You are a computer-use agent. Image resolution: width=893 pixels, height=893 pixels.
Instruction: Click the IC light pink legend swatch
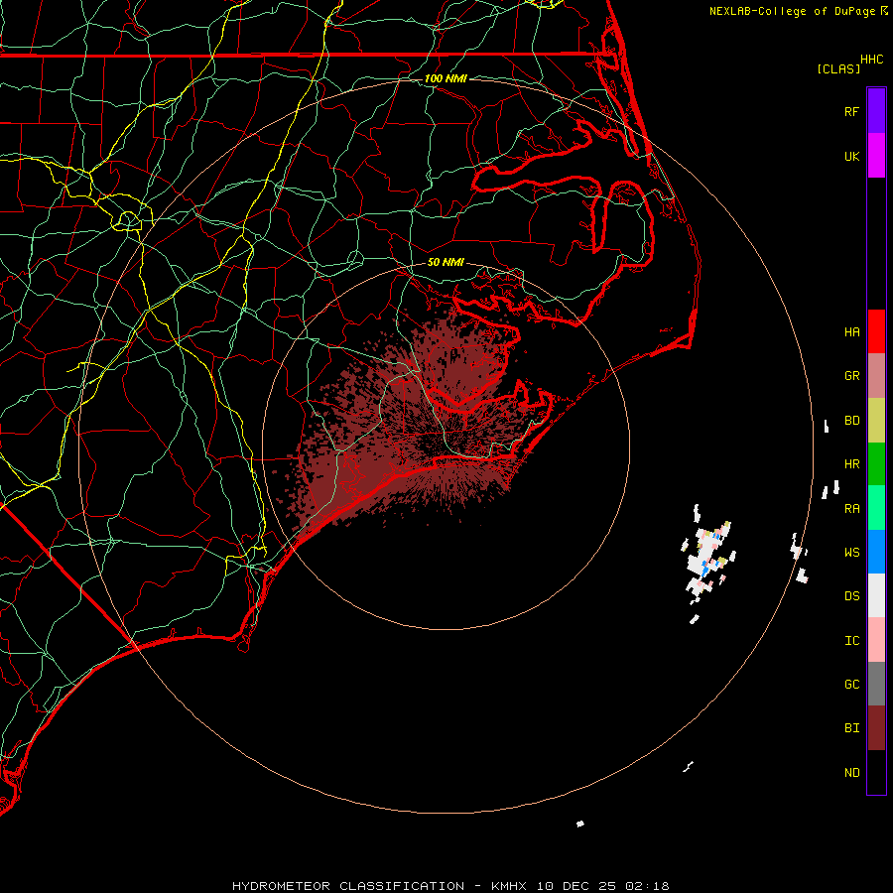coord(876,640)
